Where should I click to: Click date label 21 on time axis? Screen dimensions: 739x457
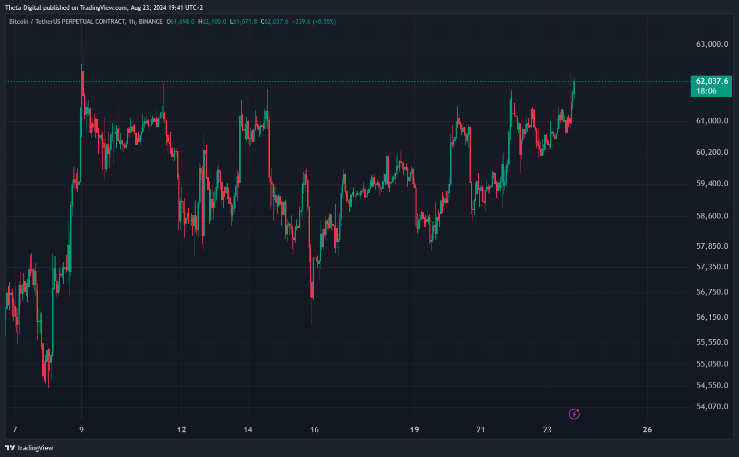click(480, 430)
